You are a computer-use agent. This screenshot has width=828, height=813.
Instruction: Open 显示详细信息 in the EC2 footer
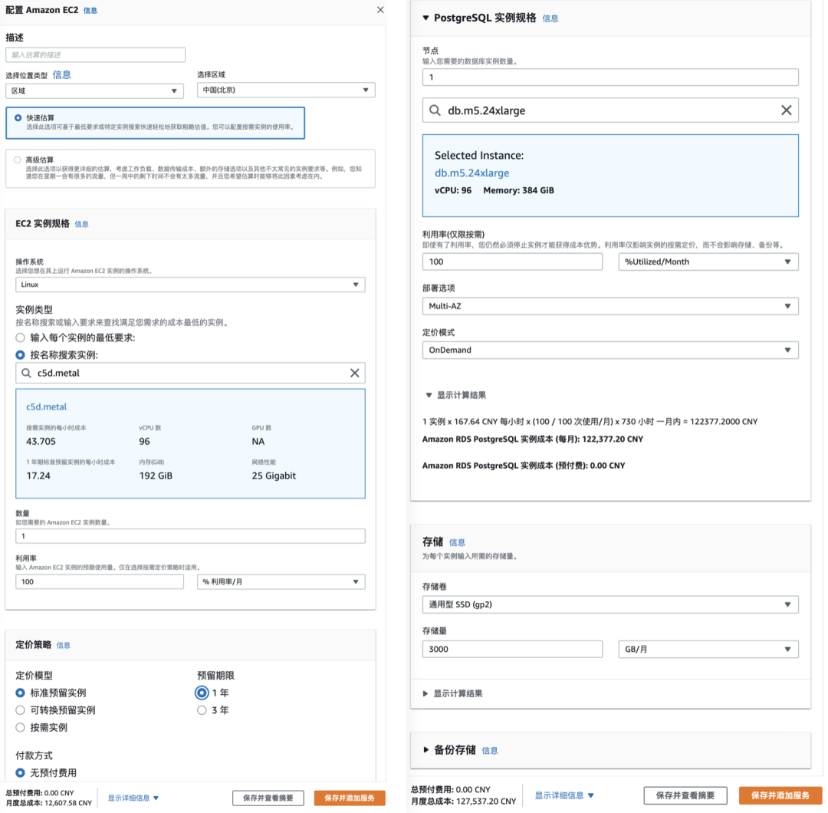(133, 798)
